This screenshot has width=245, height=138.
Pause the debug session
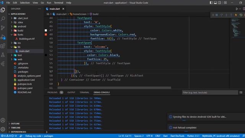point(217,15)
